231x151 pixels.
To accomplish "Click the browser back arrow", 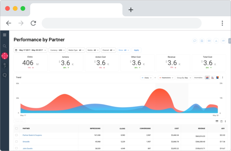I will pyautogui.click(x=8, y=23).
